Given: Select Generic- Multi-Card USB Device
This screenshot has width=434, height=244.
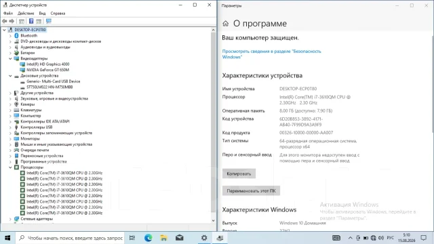Looking at the screenshot, I should (x=53, y=81).
